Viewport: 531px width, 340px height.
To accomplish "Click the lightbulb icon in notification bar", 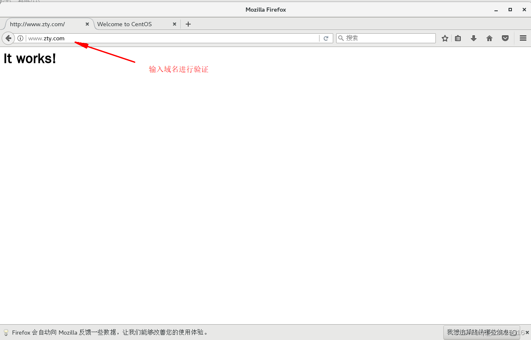I will point(6,333).
